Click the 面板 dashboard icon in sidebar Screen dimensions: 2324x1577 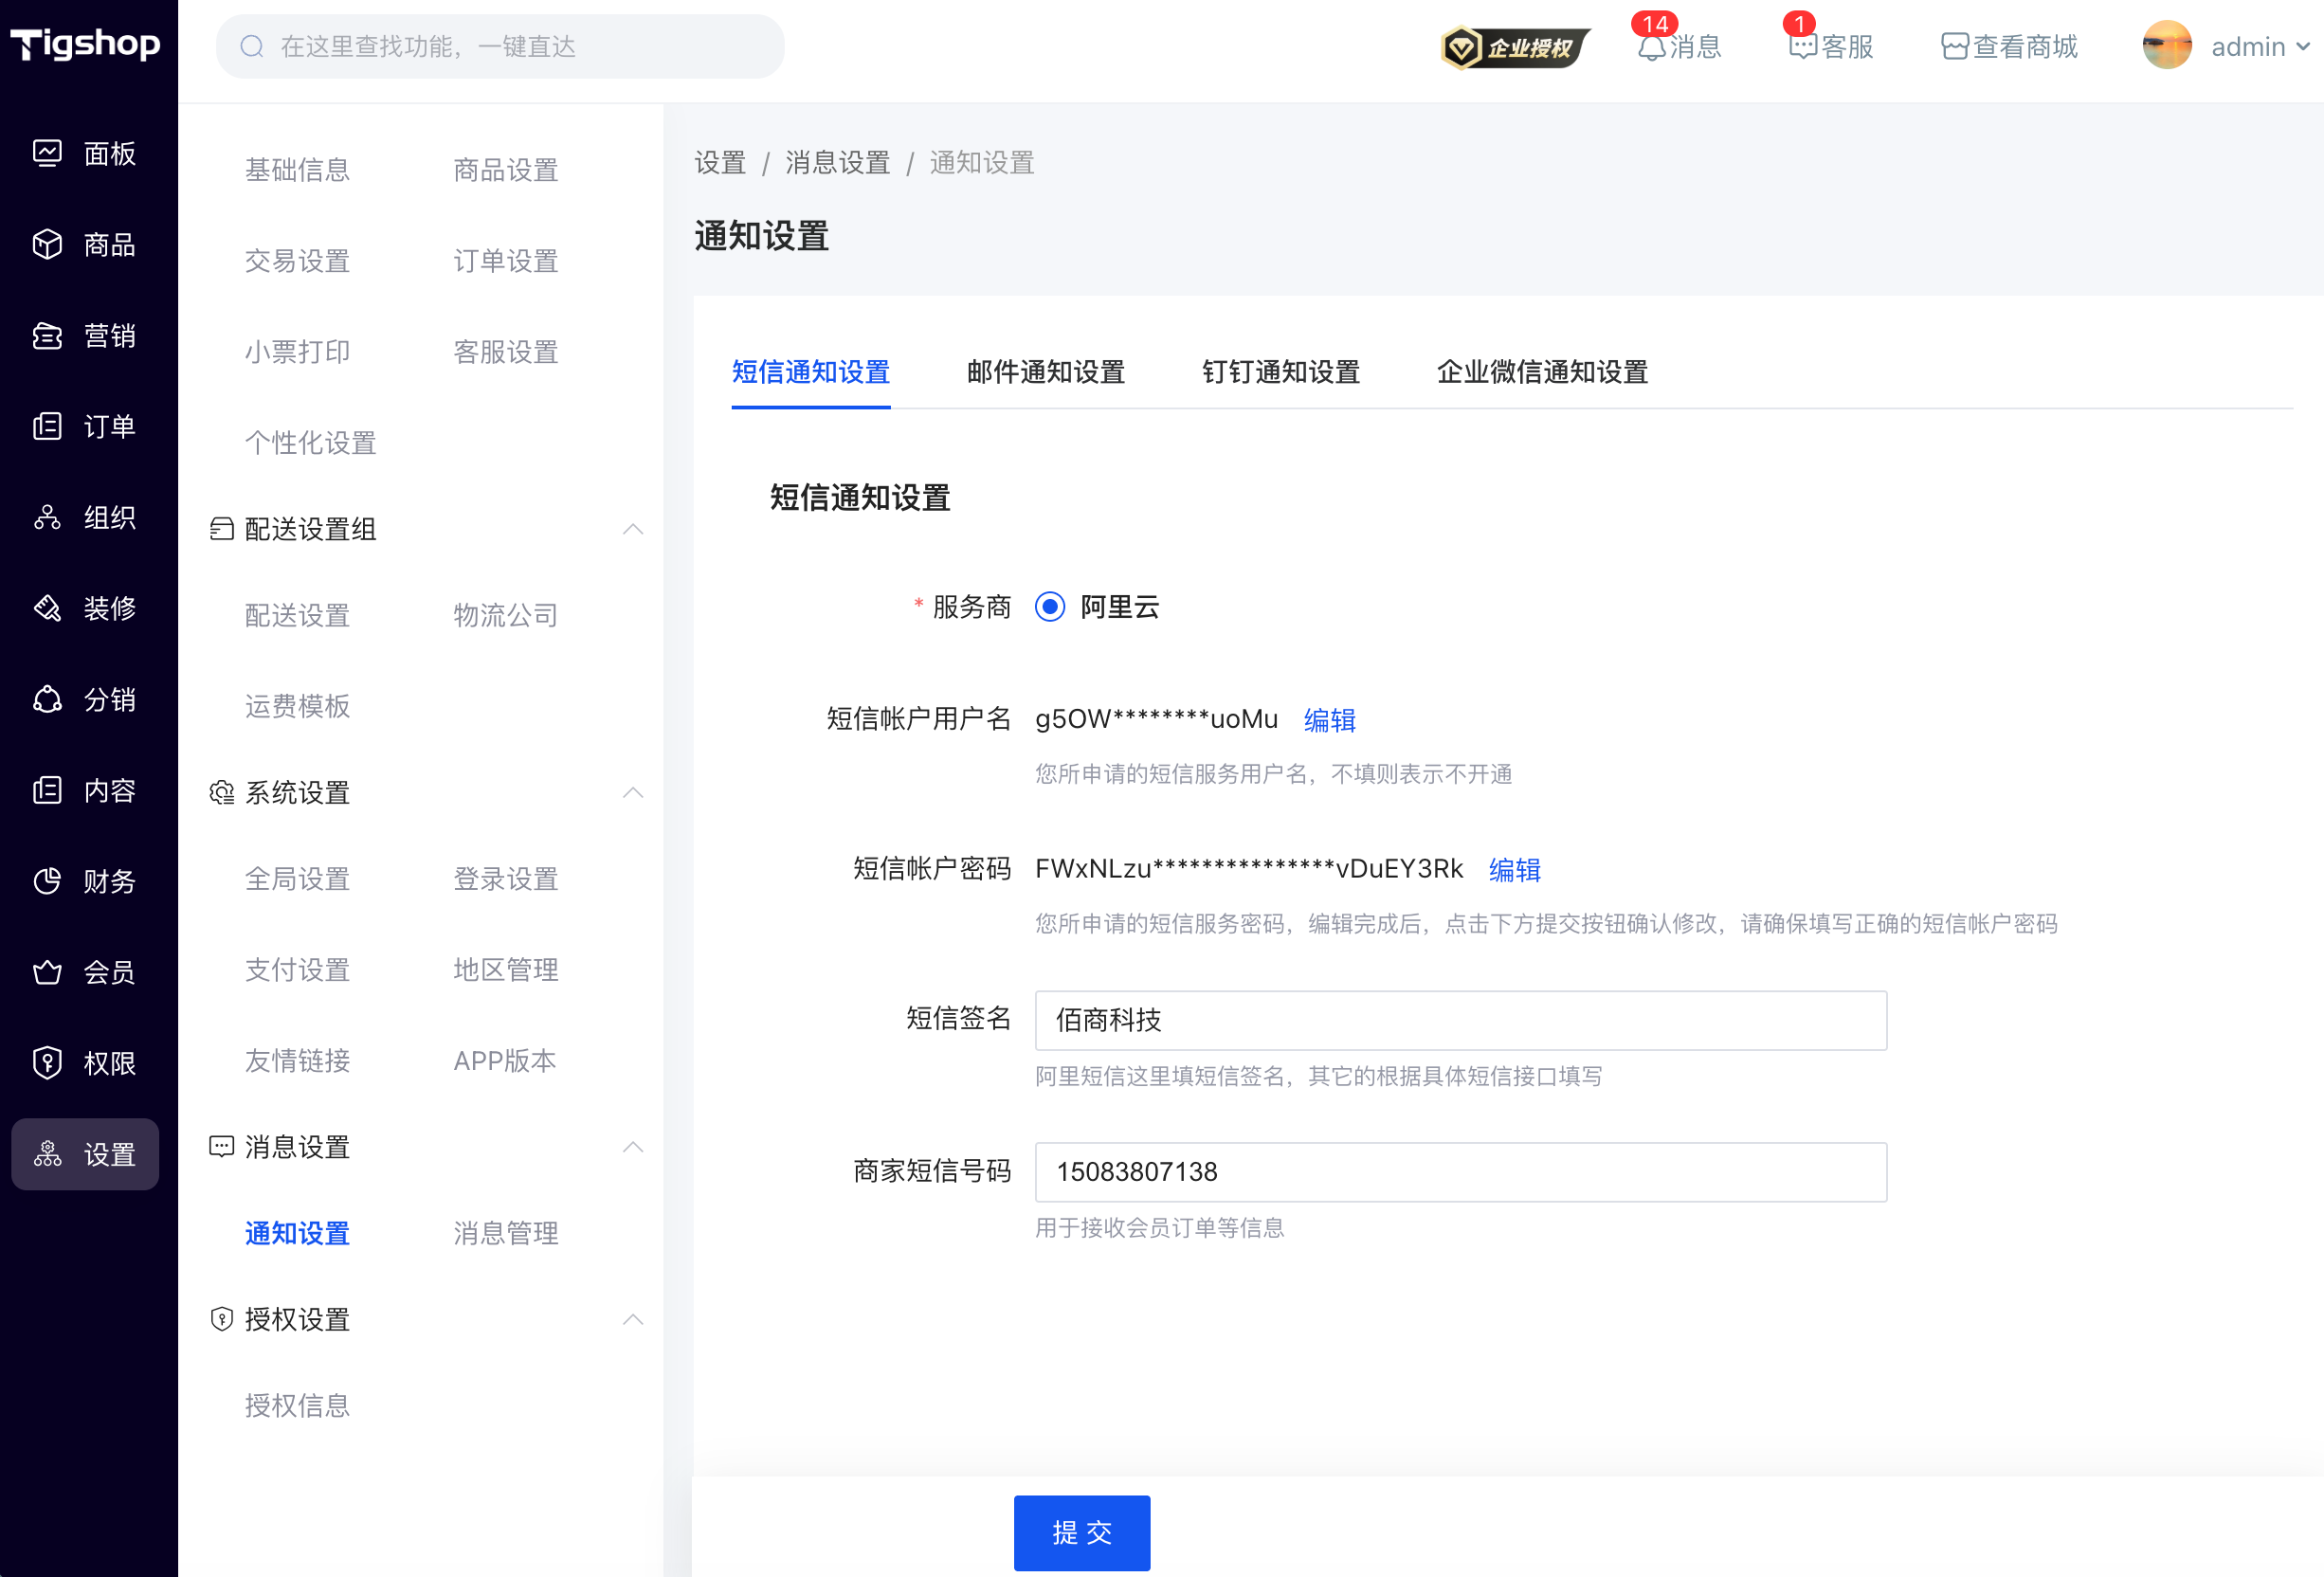(x=47, y=153)
